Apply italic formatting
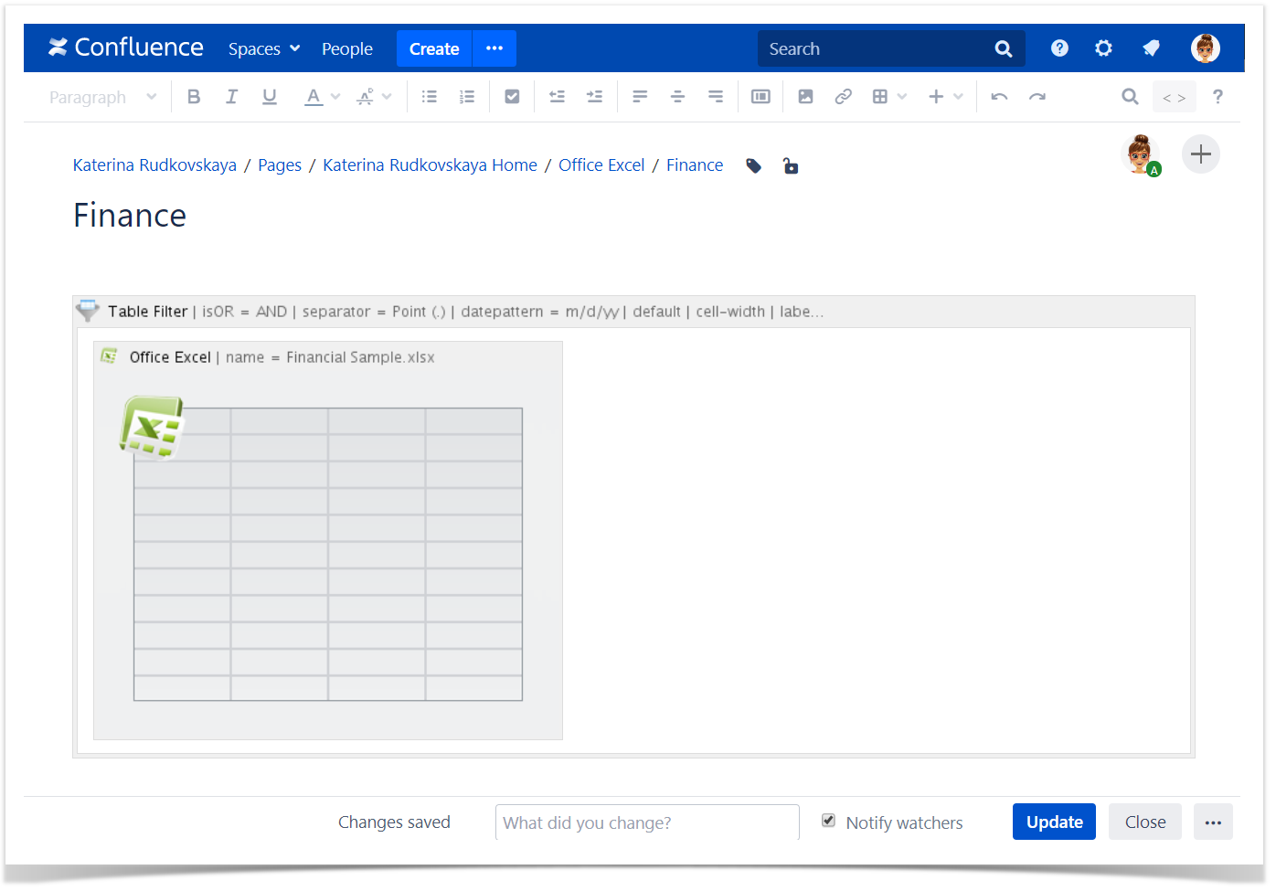This screenshot has width=1276, height=891. click(x=231, y=97)
